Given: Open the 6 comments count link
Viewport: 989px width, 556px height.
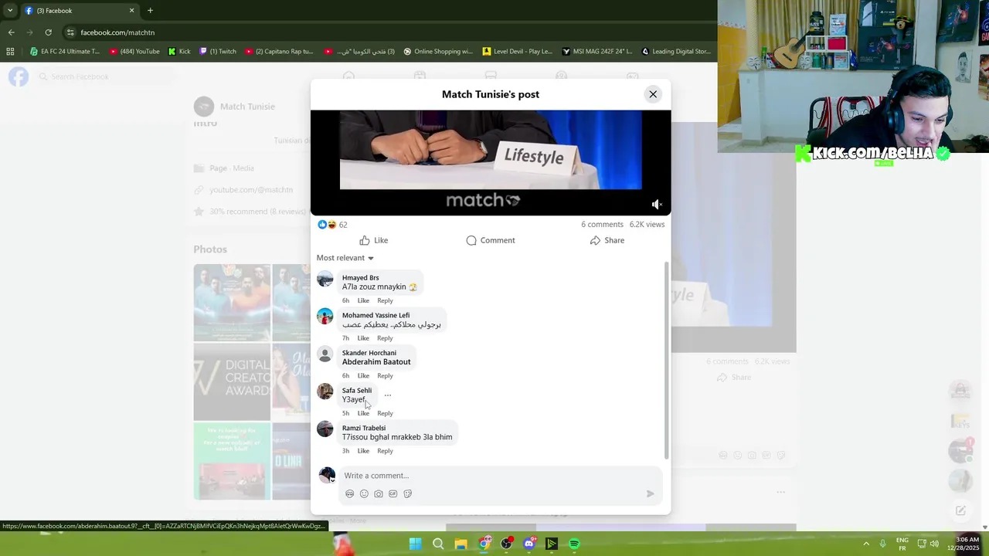Looking at the screenshot, I should point(602,225).
